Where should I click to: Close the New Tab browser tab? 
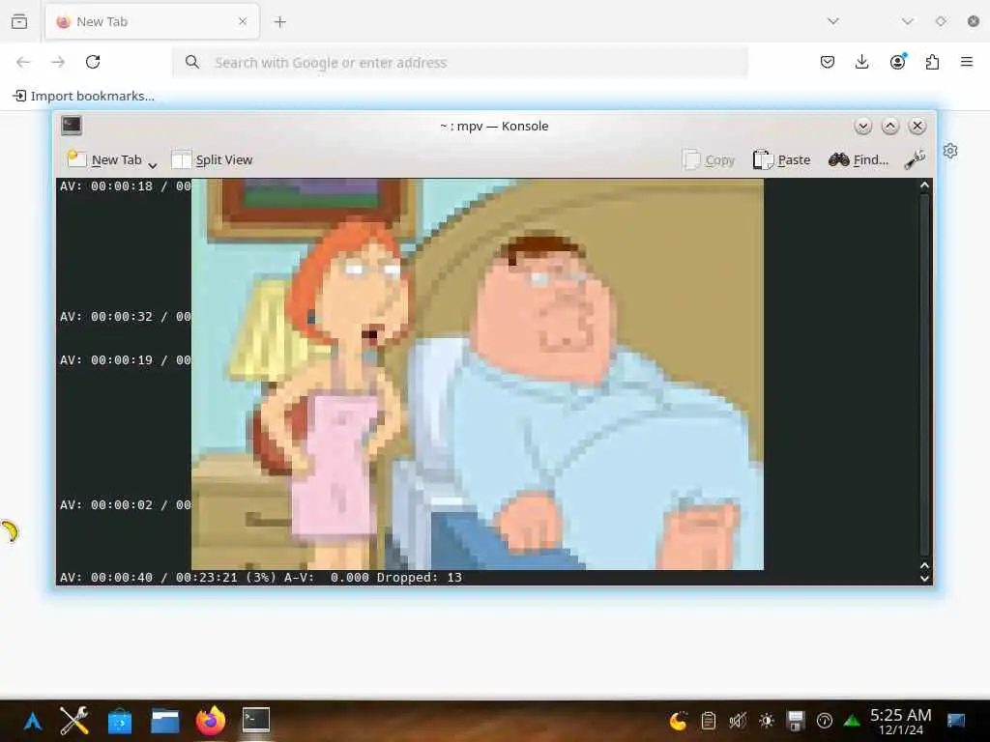243,21
